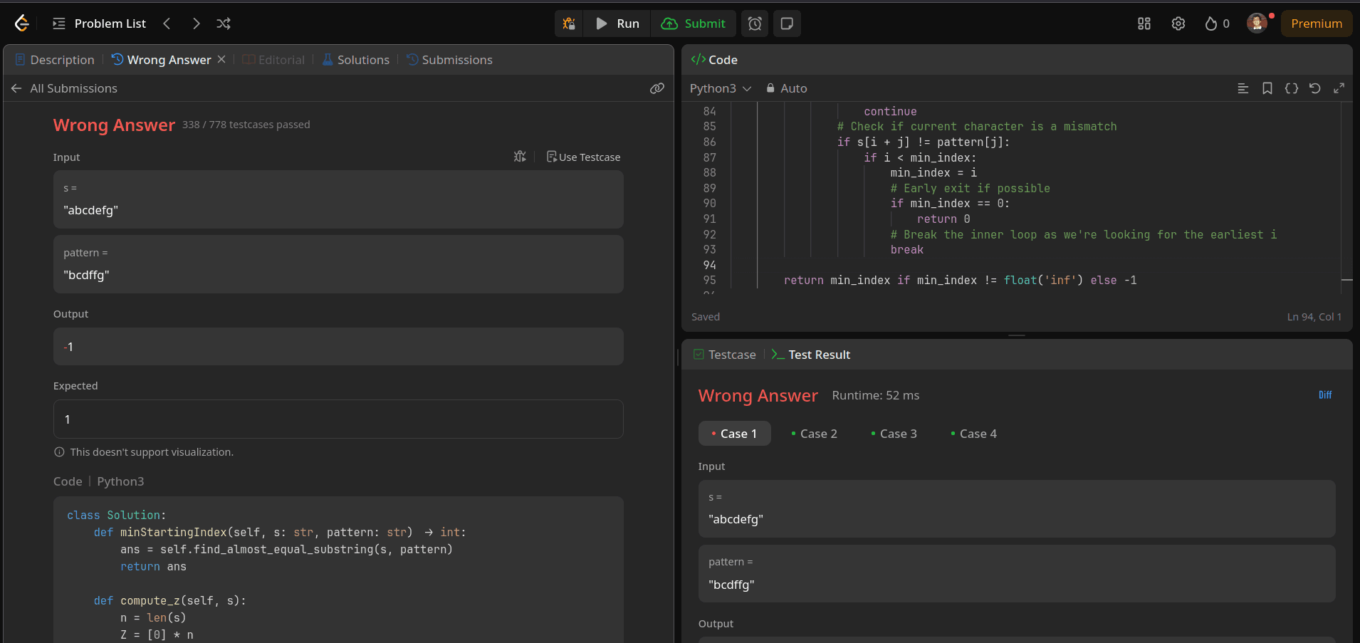The width and height of the screenshot is (1360, 643).
Task: Switch to the Testcase tab
Action: [x=725, y=355]
